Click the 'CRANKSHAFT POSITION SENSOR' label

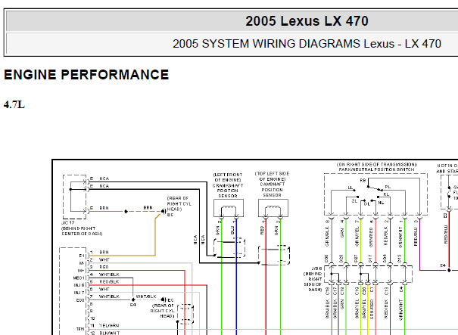coord(228,191)
